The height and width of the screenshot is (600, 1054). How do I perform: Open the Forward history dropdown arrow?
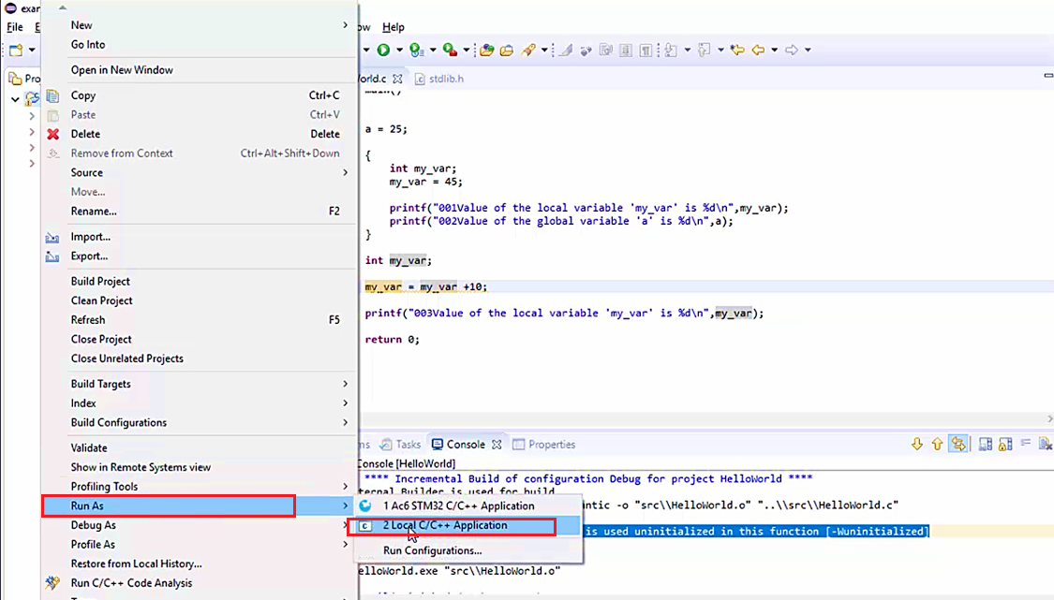pyautogui.click(x=808, y=50)
